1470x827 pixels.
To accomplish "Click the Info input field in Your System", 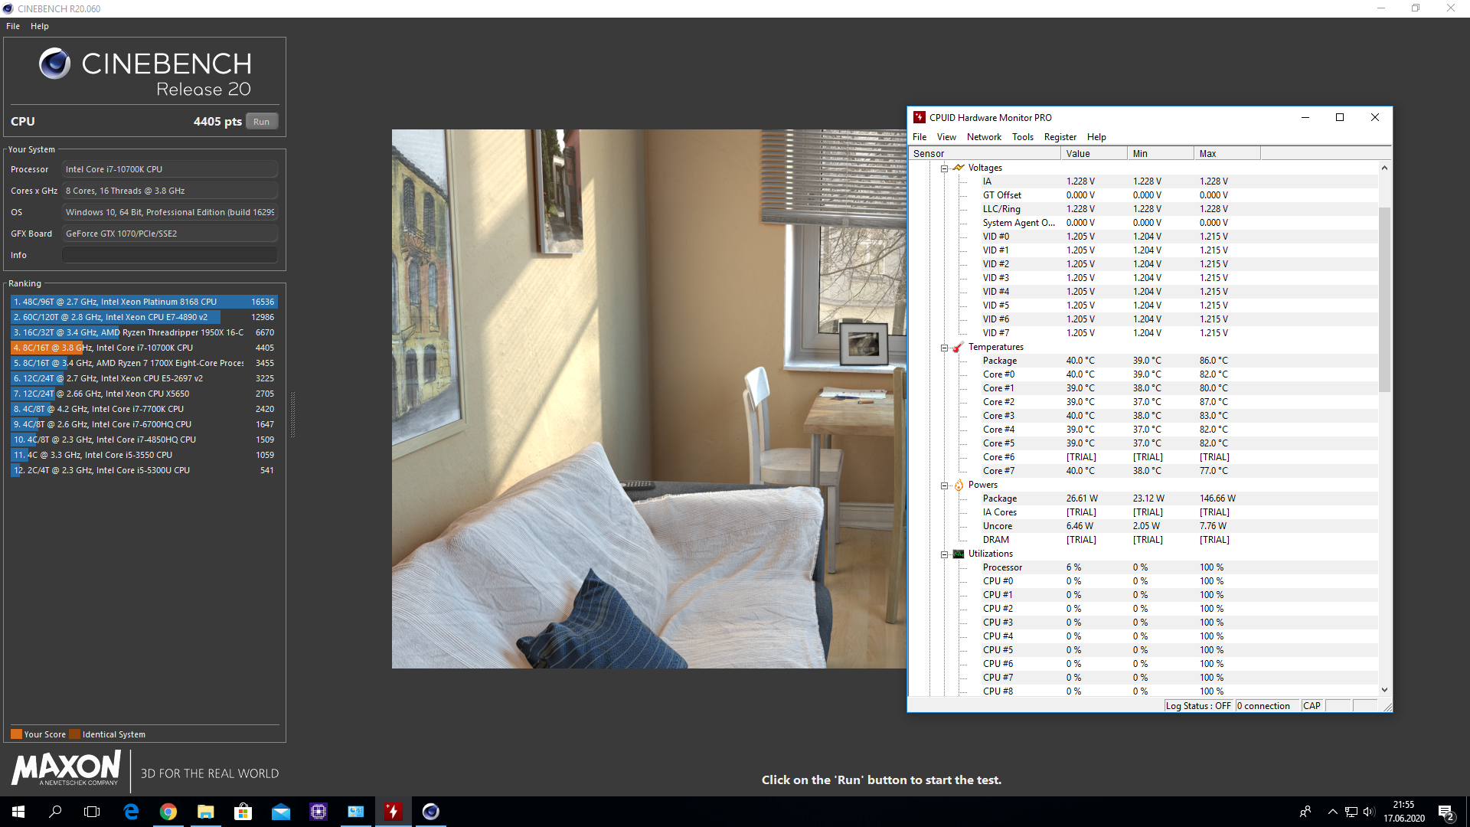I will pyautogui.click(x=170, y=255).
